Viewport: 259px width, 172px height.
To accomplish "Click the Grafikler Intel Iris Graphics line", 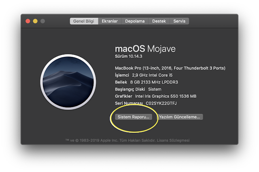I will coord(155,96).
